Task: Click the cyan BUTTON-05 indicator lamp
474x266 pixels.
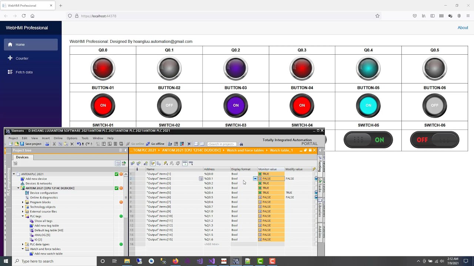Action: [x=368, y=68]
